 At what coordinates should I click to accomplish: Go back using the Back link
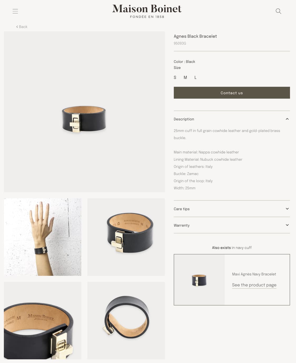[x=22, y=27]
